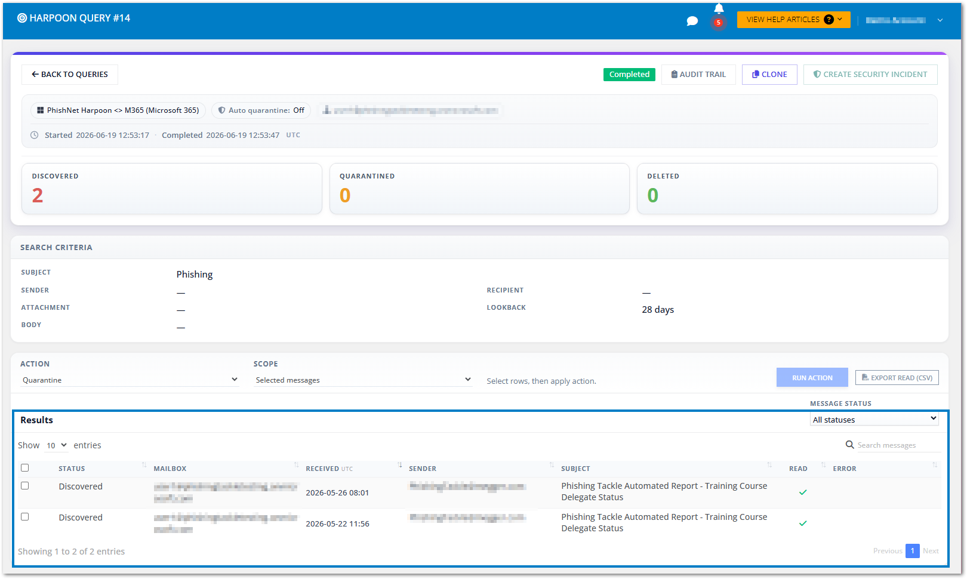Click the Discovered status in 2026-05-26 row
This screenshot has height=579, width=967.
click(x=81, y=486)
